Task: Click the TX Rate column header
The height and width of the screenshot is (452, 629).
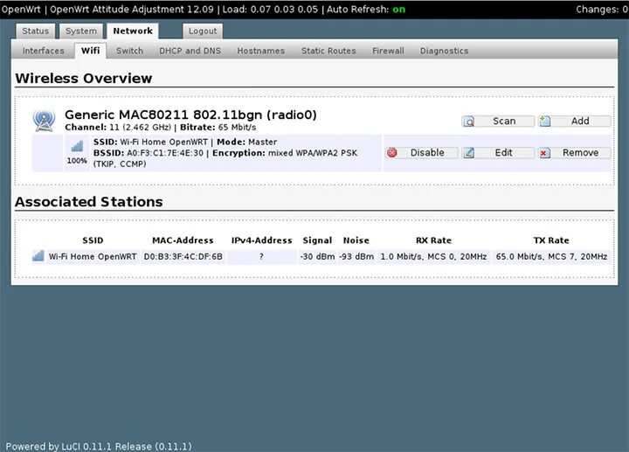Action: [x=551, y=240]
